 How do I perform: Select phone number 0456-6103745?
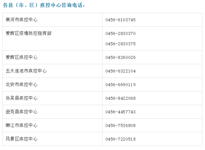click(x=120, y=20)
